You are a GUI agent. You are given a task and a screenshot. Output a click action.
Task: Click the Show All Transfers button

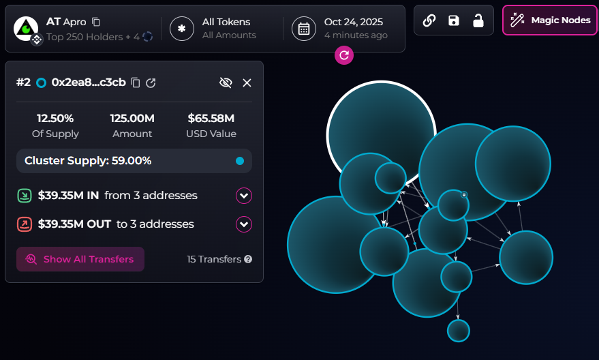(x=80, y=259)
